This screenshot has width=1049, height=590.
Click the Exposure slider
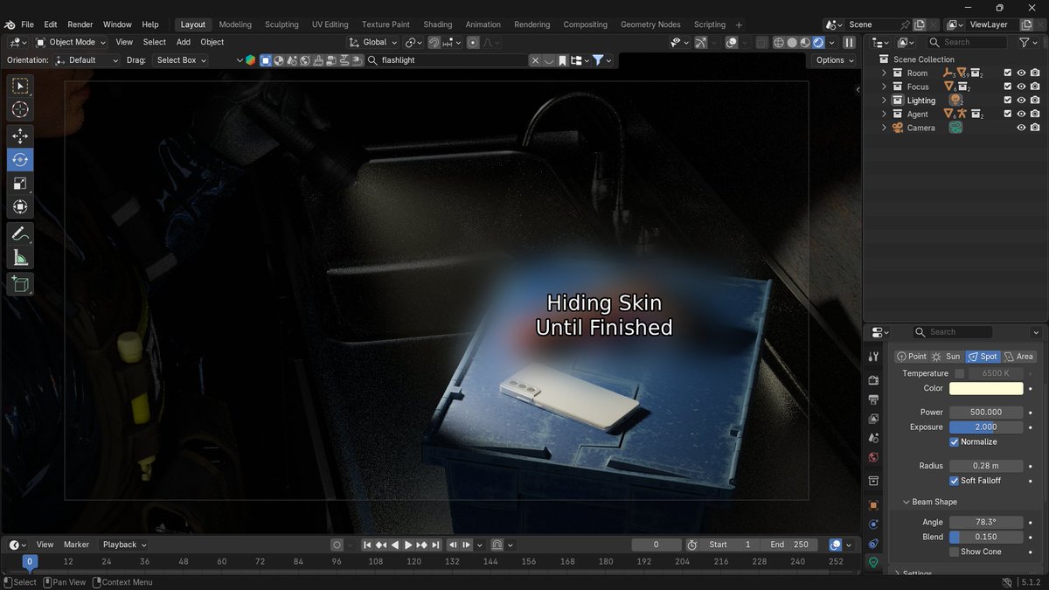986,427
